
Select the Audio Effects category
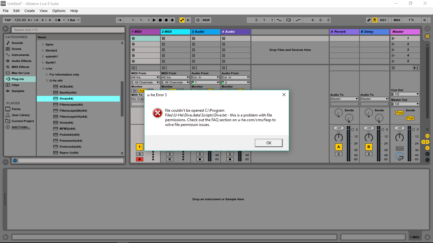(x=20, y=61)
